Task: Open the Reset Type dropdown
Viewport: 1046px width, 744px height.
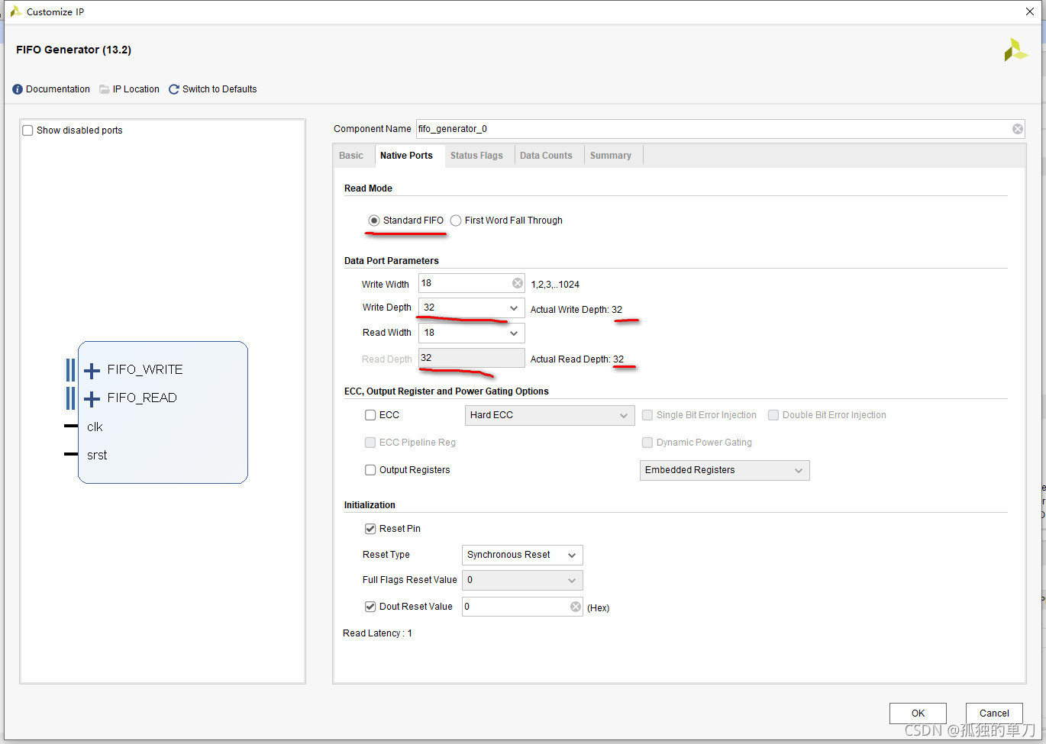Action: pos(571,556)
